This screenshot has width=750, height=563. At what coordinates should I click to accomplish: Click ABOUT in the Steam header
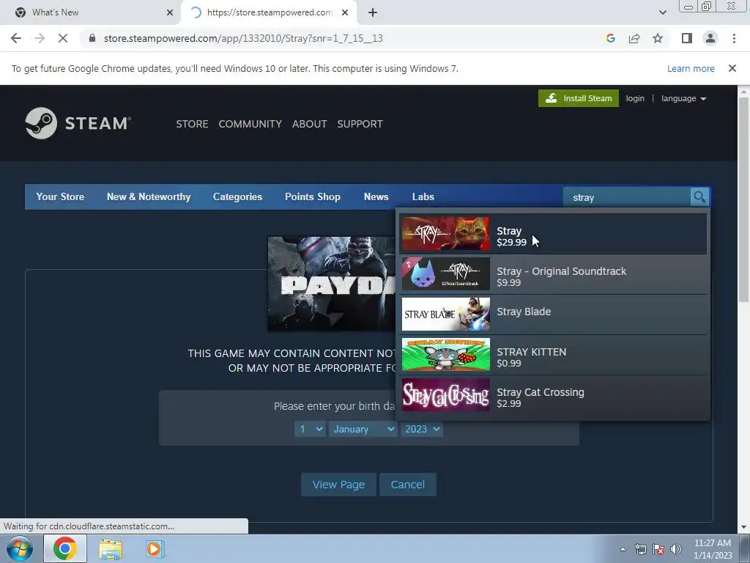coord(310,124)
